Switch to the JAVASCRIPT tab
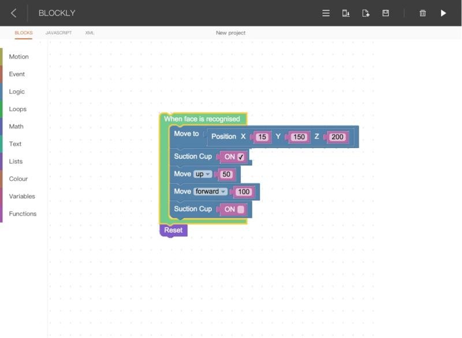462x338 pixels. coord(59,33)
